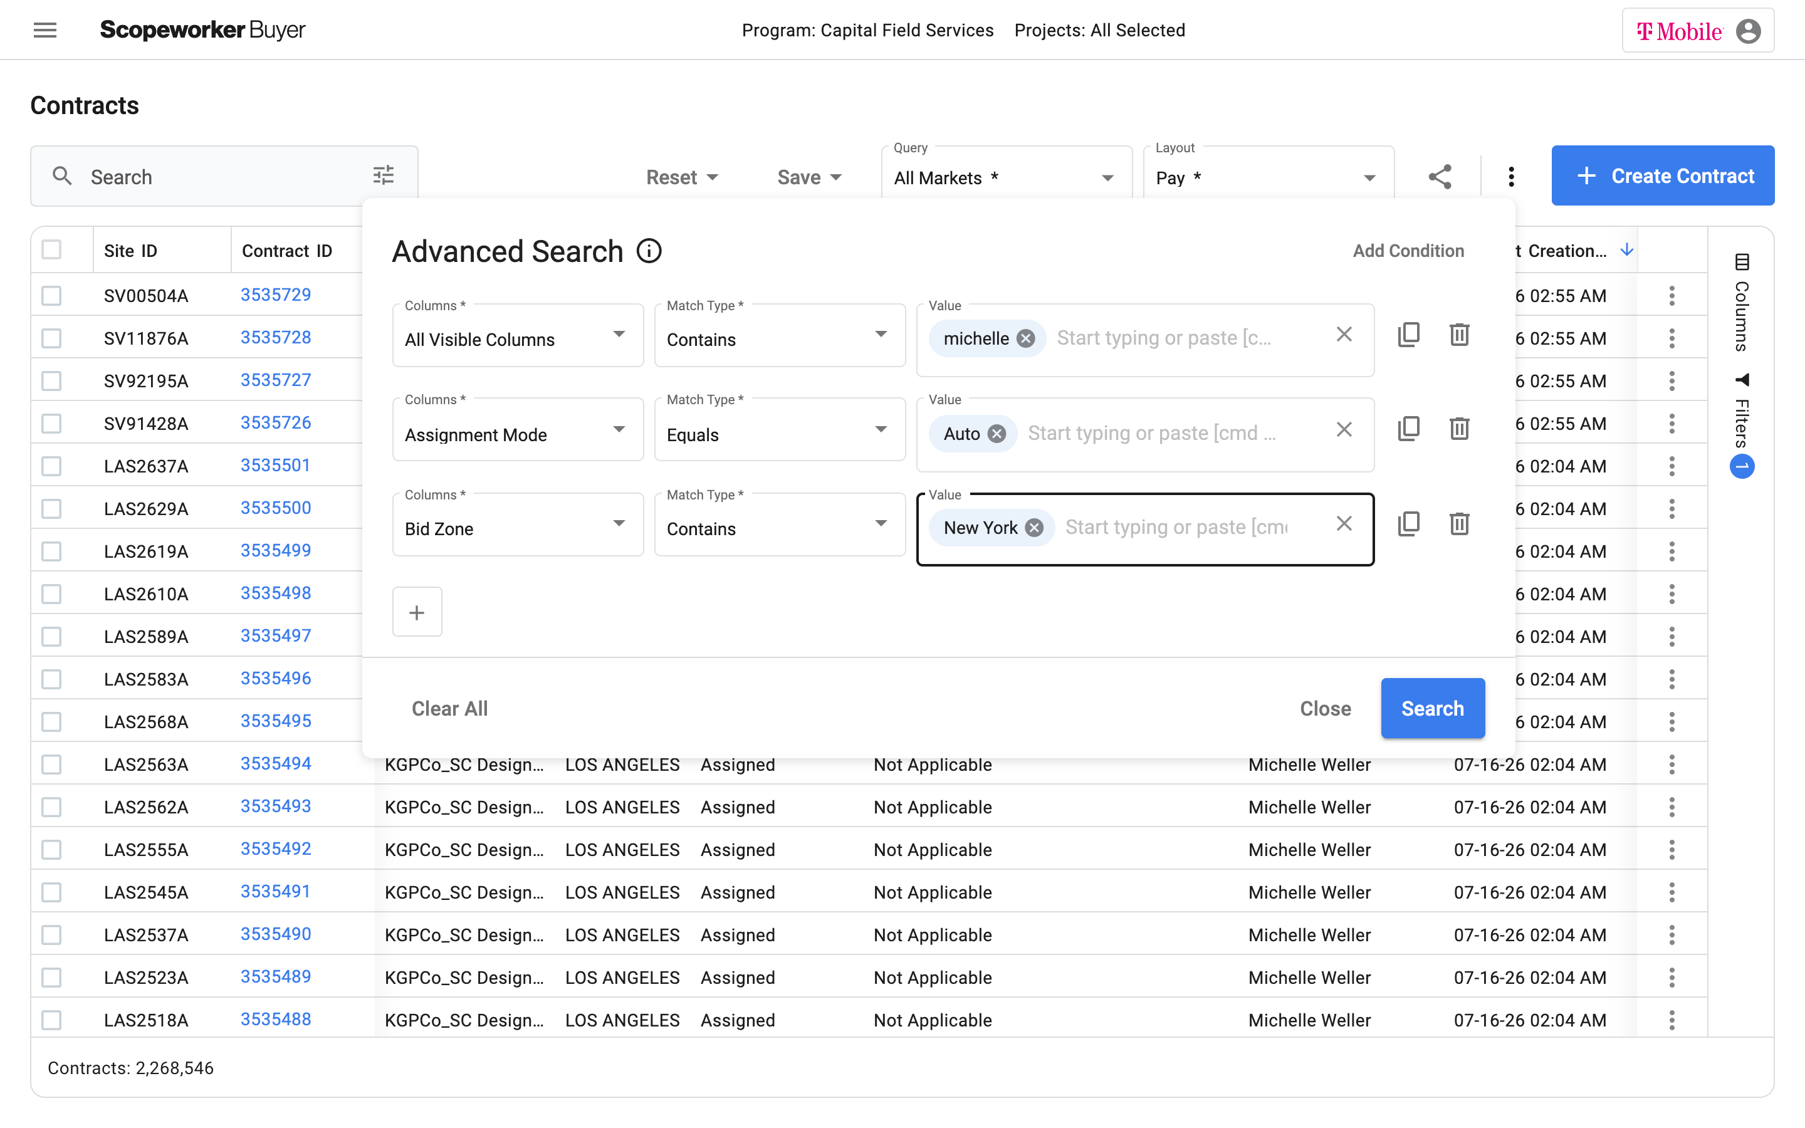This screenshot has height=1128, width=1805.
Task: Click the blue Search button
Action: [1432, 708]
